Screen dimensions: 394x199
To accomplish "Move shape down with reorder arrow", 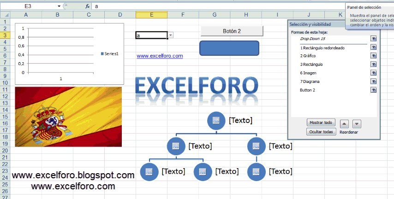I will pyautogui.click(x=357, y=124).
